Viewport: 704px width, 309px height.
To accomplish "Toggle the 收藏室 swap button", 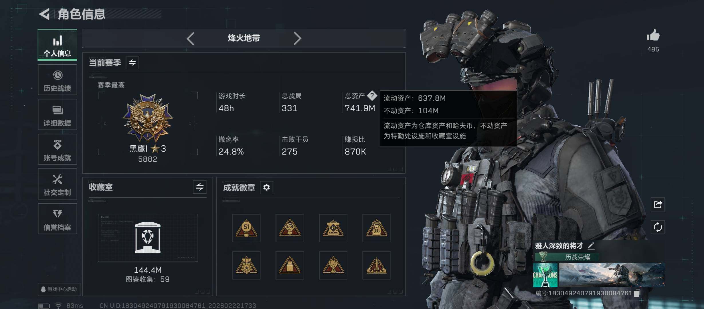I will pyautogui.click(x=200, y=187).
